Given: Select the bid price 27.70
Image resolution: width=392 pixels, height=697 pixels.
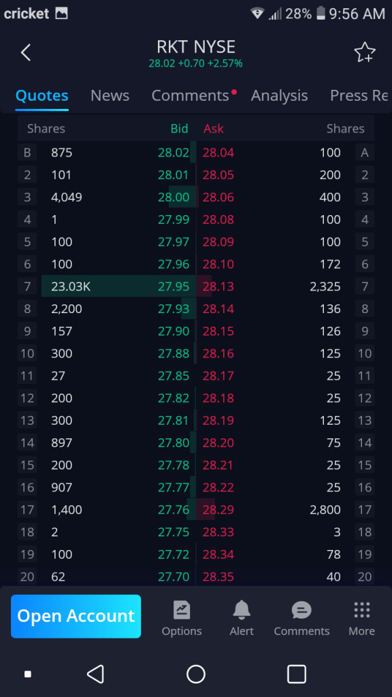Looking at the screenshot, I should 174,577.
